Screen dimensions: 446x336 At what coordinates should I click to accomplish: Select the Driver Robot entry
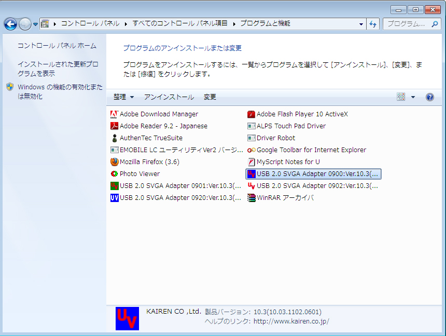[x=271, y=138]
